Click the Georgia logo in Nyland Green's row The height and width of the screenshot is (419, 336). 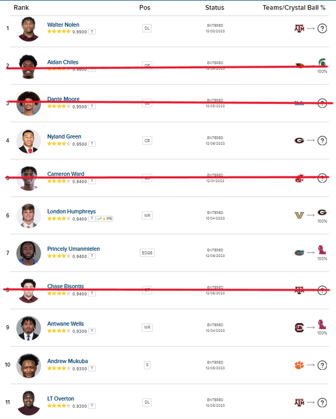[x=299, y=141]
